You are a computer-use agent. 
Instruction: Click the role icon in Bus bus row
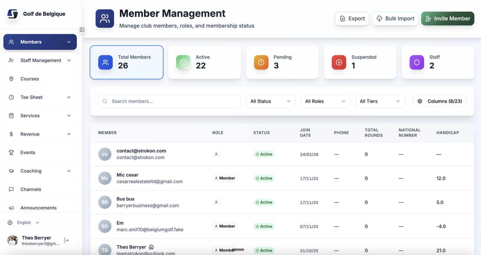[216, 202]
